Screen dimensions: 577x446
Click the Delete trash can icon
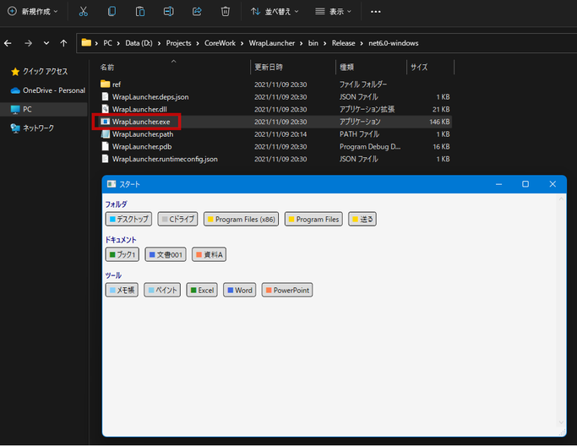[x=225, y=12]
